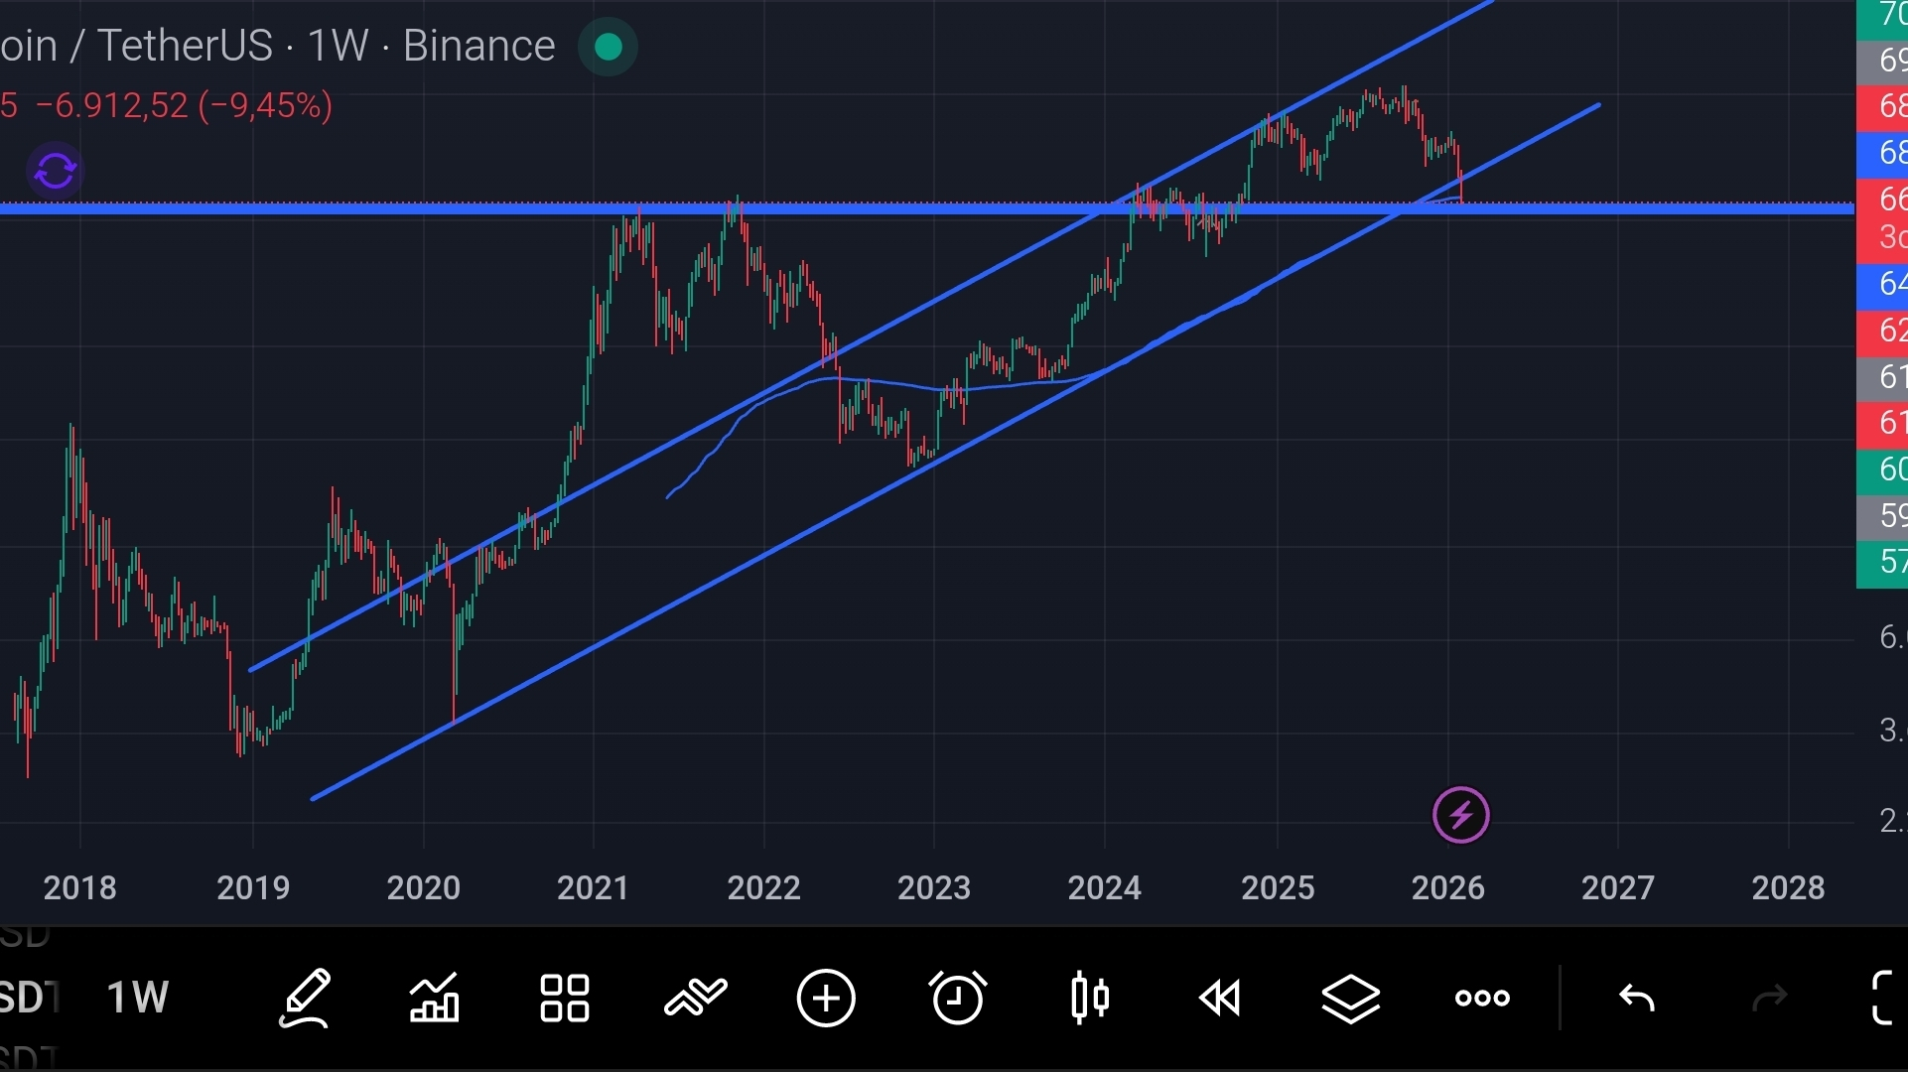Add symbol with the plus circle icon

click(x=826, y=998)
